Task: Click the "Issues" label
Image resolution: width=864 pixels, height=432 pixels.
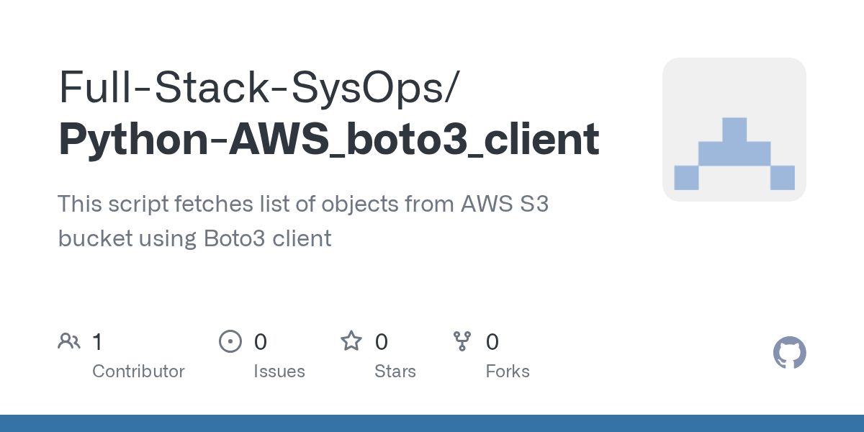Action: pyautogui.click(x=279, y=372)
